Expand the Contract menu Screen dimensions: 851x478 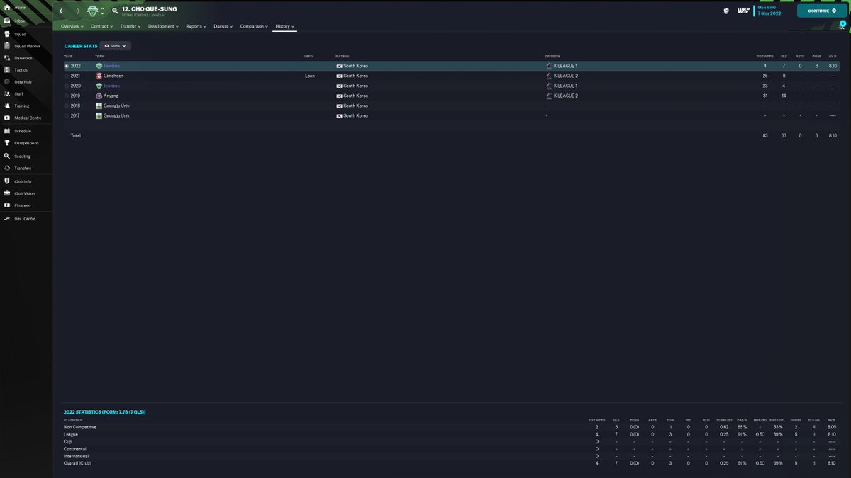point(101,26)
